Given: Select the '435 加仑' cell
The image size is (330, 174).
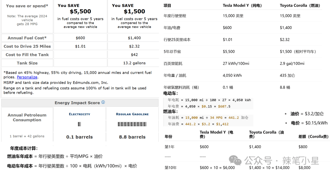Looking at the screenshot, I should point(288,75).
